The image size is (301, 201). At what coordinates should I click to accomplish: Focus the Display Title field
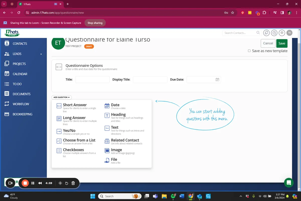pyautogui.click(x=150, y=79)
